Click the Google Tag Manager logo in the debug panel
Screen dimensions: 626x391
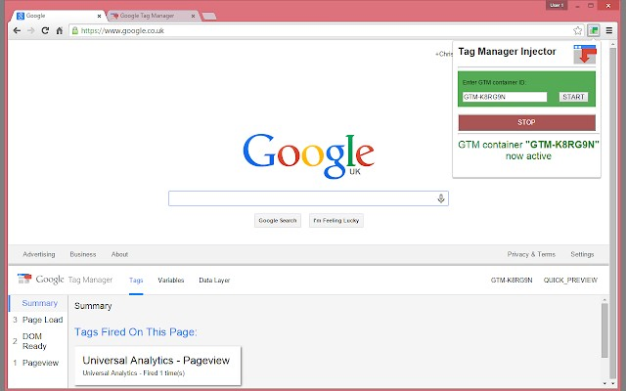click(x=66, y=280)
